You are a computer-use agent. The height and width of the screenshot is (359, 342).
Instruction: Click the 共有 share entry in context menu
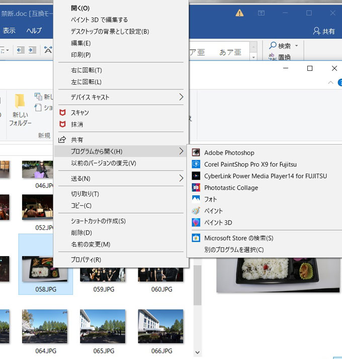click(77, 140)
